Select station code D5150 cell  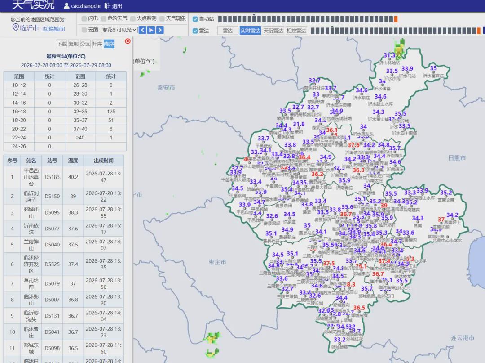(x=52, y=196)
